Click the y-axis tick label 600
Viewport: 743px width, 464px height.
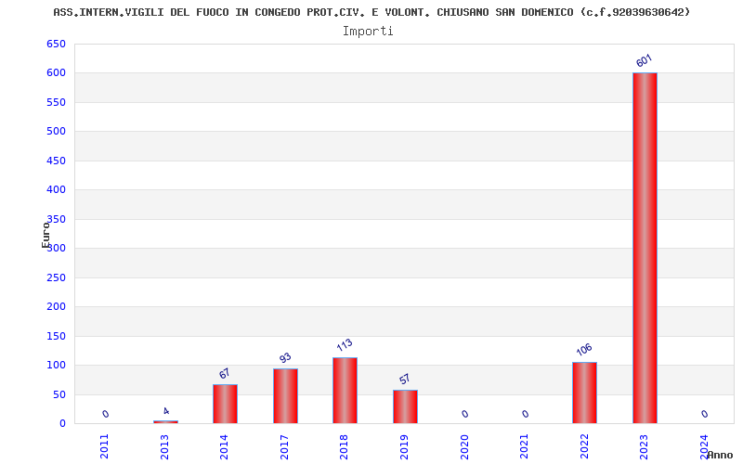point(56,73)
